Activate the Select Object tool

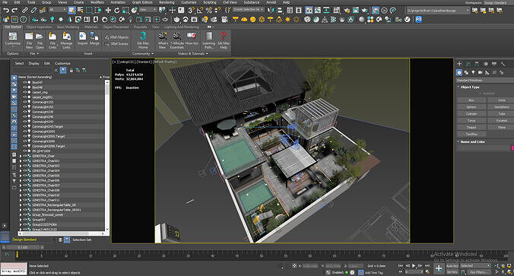71,11
